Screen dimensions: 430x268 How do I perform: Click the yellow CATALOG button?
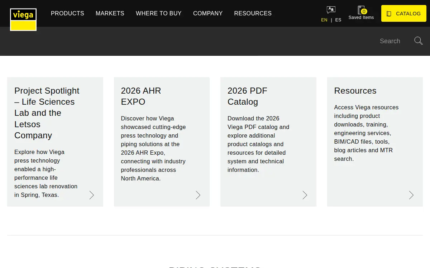point(404,14)
